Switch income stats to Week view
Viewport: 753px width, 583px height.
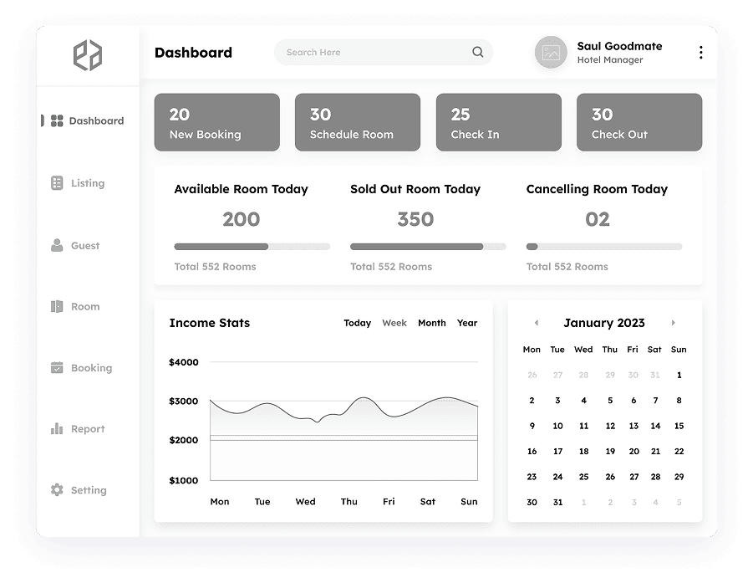(x=394, y=323)
